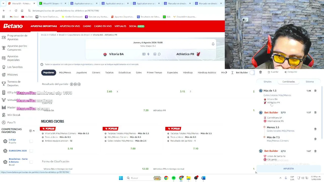Viewport: 324px width, 182px height.
Task: Check the LaLiga favorite checkbox
Action: (x=31, y=141)
